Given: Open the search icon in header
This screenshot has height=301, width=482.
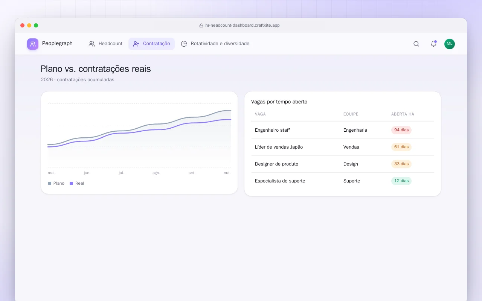Looking at the screenshot, I should 416,44.
